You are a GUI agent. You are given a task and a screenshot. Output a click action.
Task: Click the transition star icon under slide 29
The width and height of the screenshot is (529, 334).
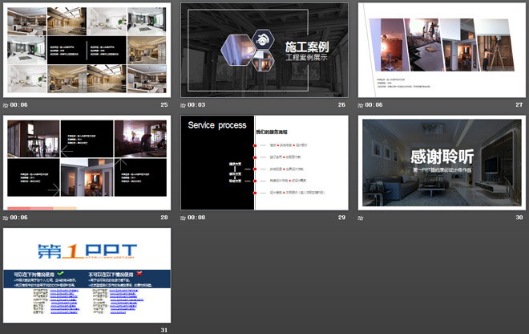pos(184,218)
